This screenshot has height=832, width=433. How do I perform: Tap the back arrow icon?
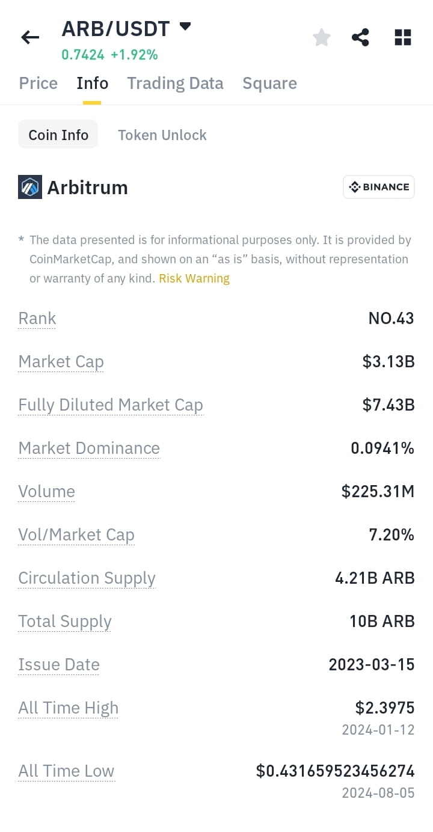[x=30, y=37]
